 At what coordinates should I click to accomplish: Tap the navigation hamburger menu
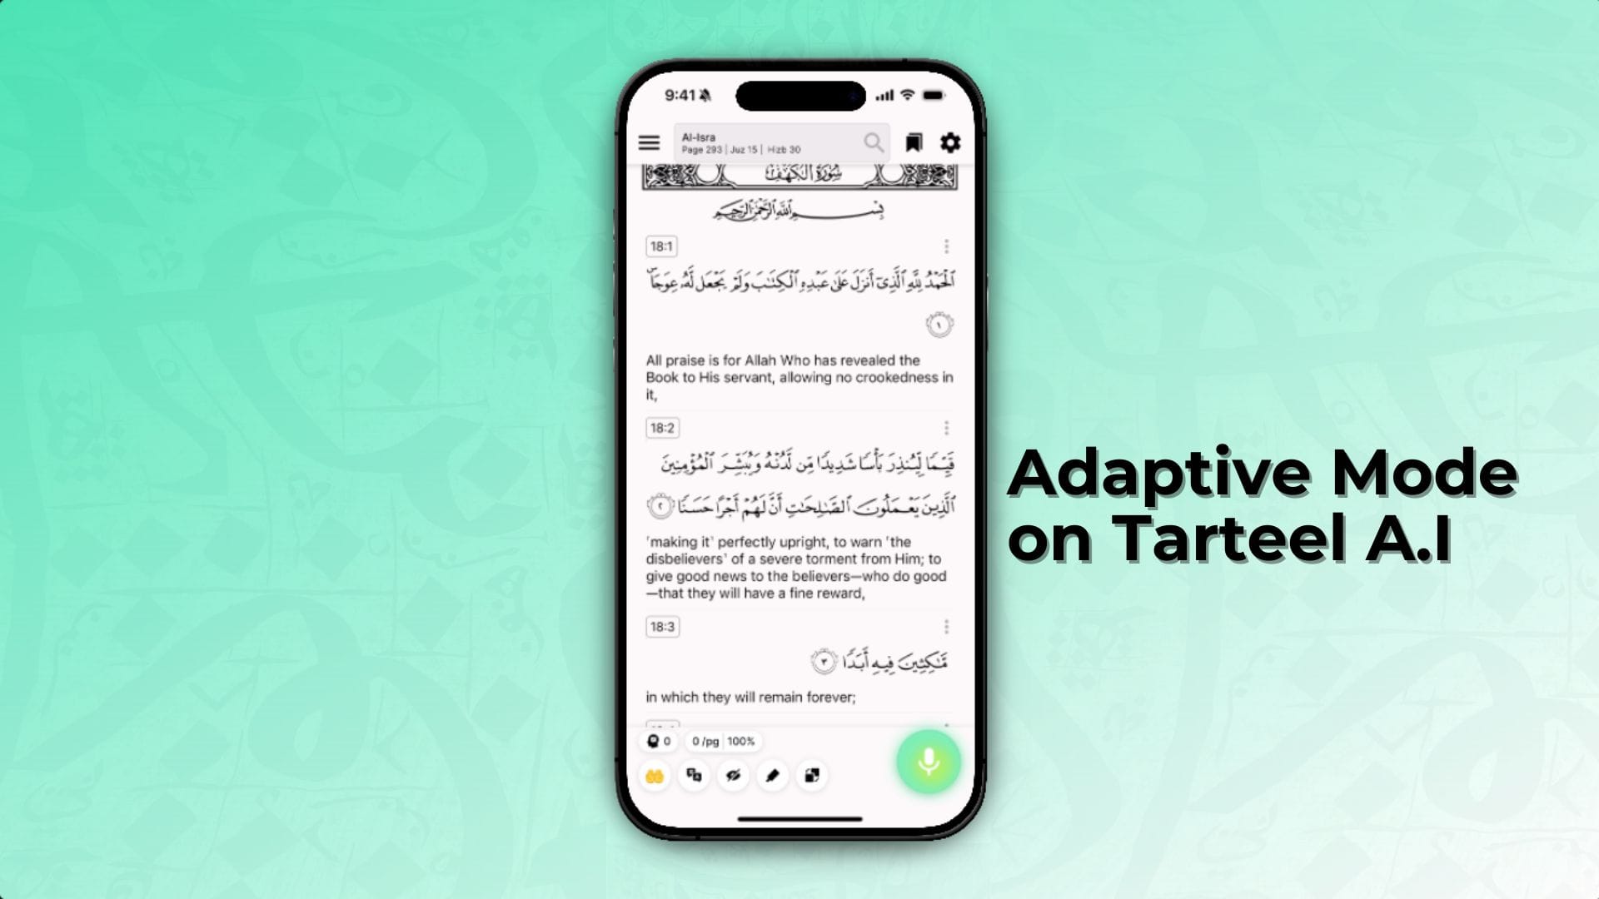(650, 142)
